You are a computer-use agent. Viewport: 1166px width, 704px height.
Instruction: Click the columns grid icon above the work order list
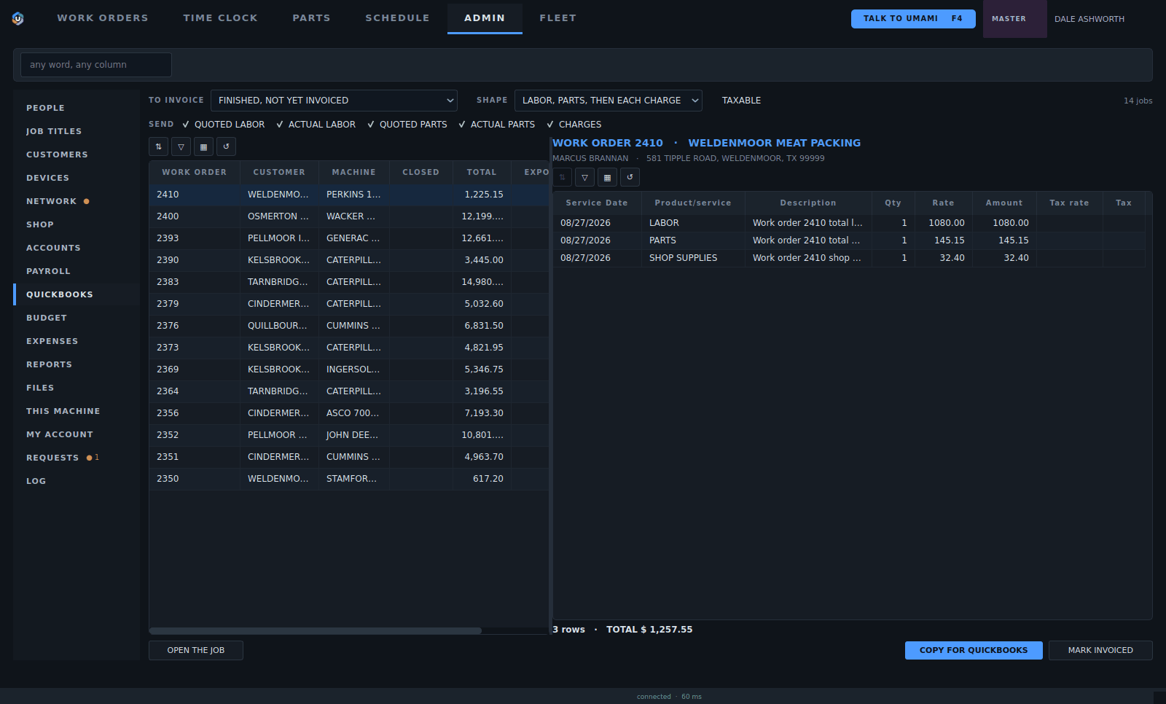203,146
